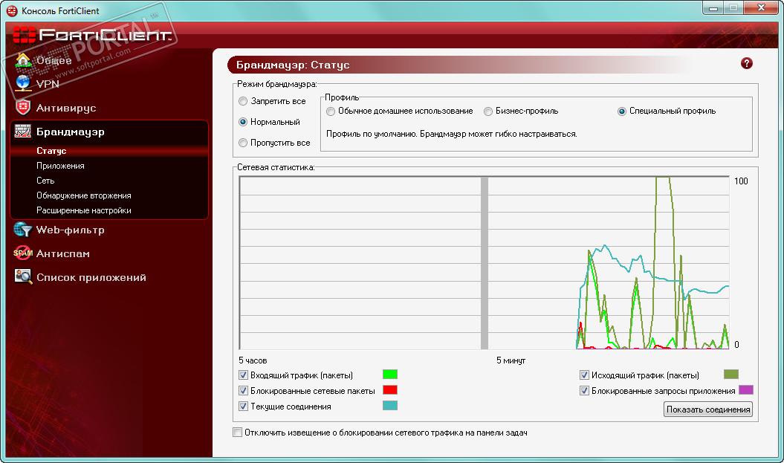This screenshot has width=784, height=463.
Task: Click the Профиль по умолчанию description text
Action: pyautogui.click(x=452, y=134)
